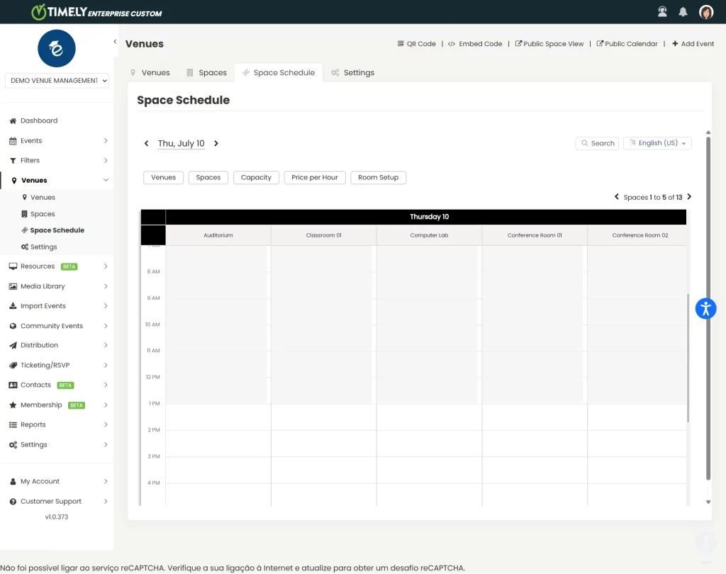Open the accessibility widget button
This screenshot has width=726, height=574.
[705, 308]
